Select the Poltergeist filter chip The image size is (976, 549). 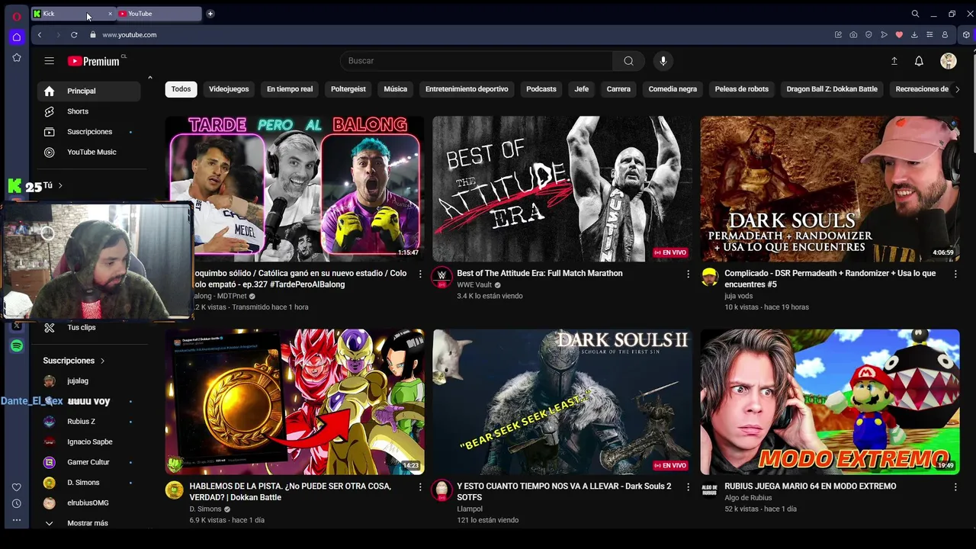(x=348, y=89)
